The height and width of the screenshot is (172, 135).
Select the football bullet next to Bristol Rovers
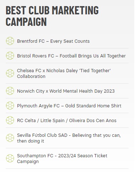(10, 56)
